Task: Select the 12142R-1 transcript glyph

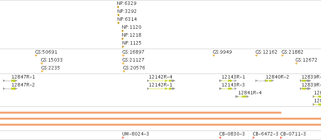Action: (x=161, y=89)
